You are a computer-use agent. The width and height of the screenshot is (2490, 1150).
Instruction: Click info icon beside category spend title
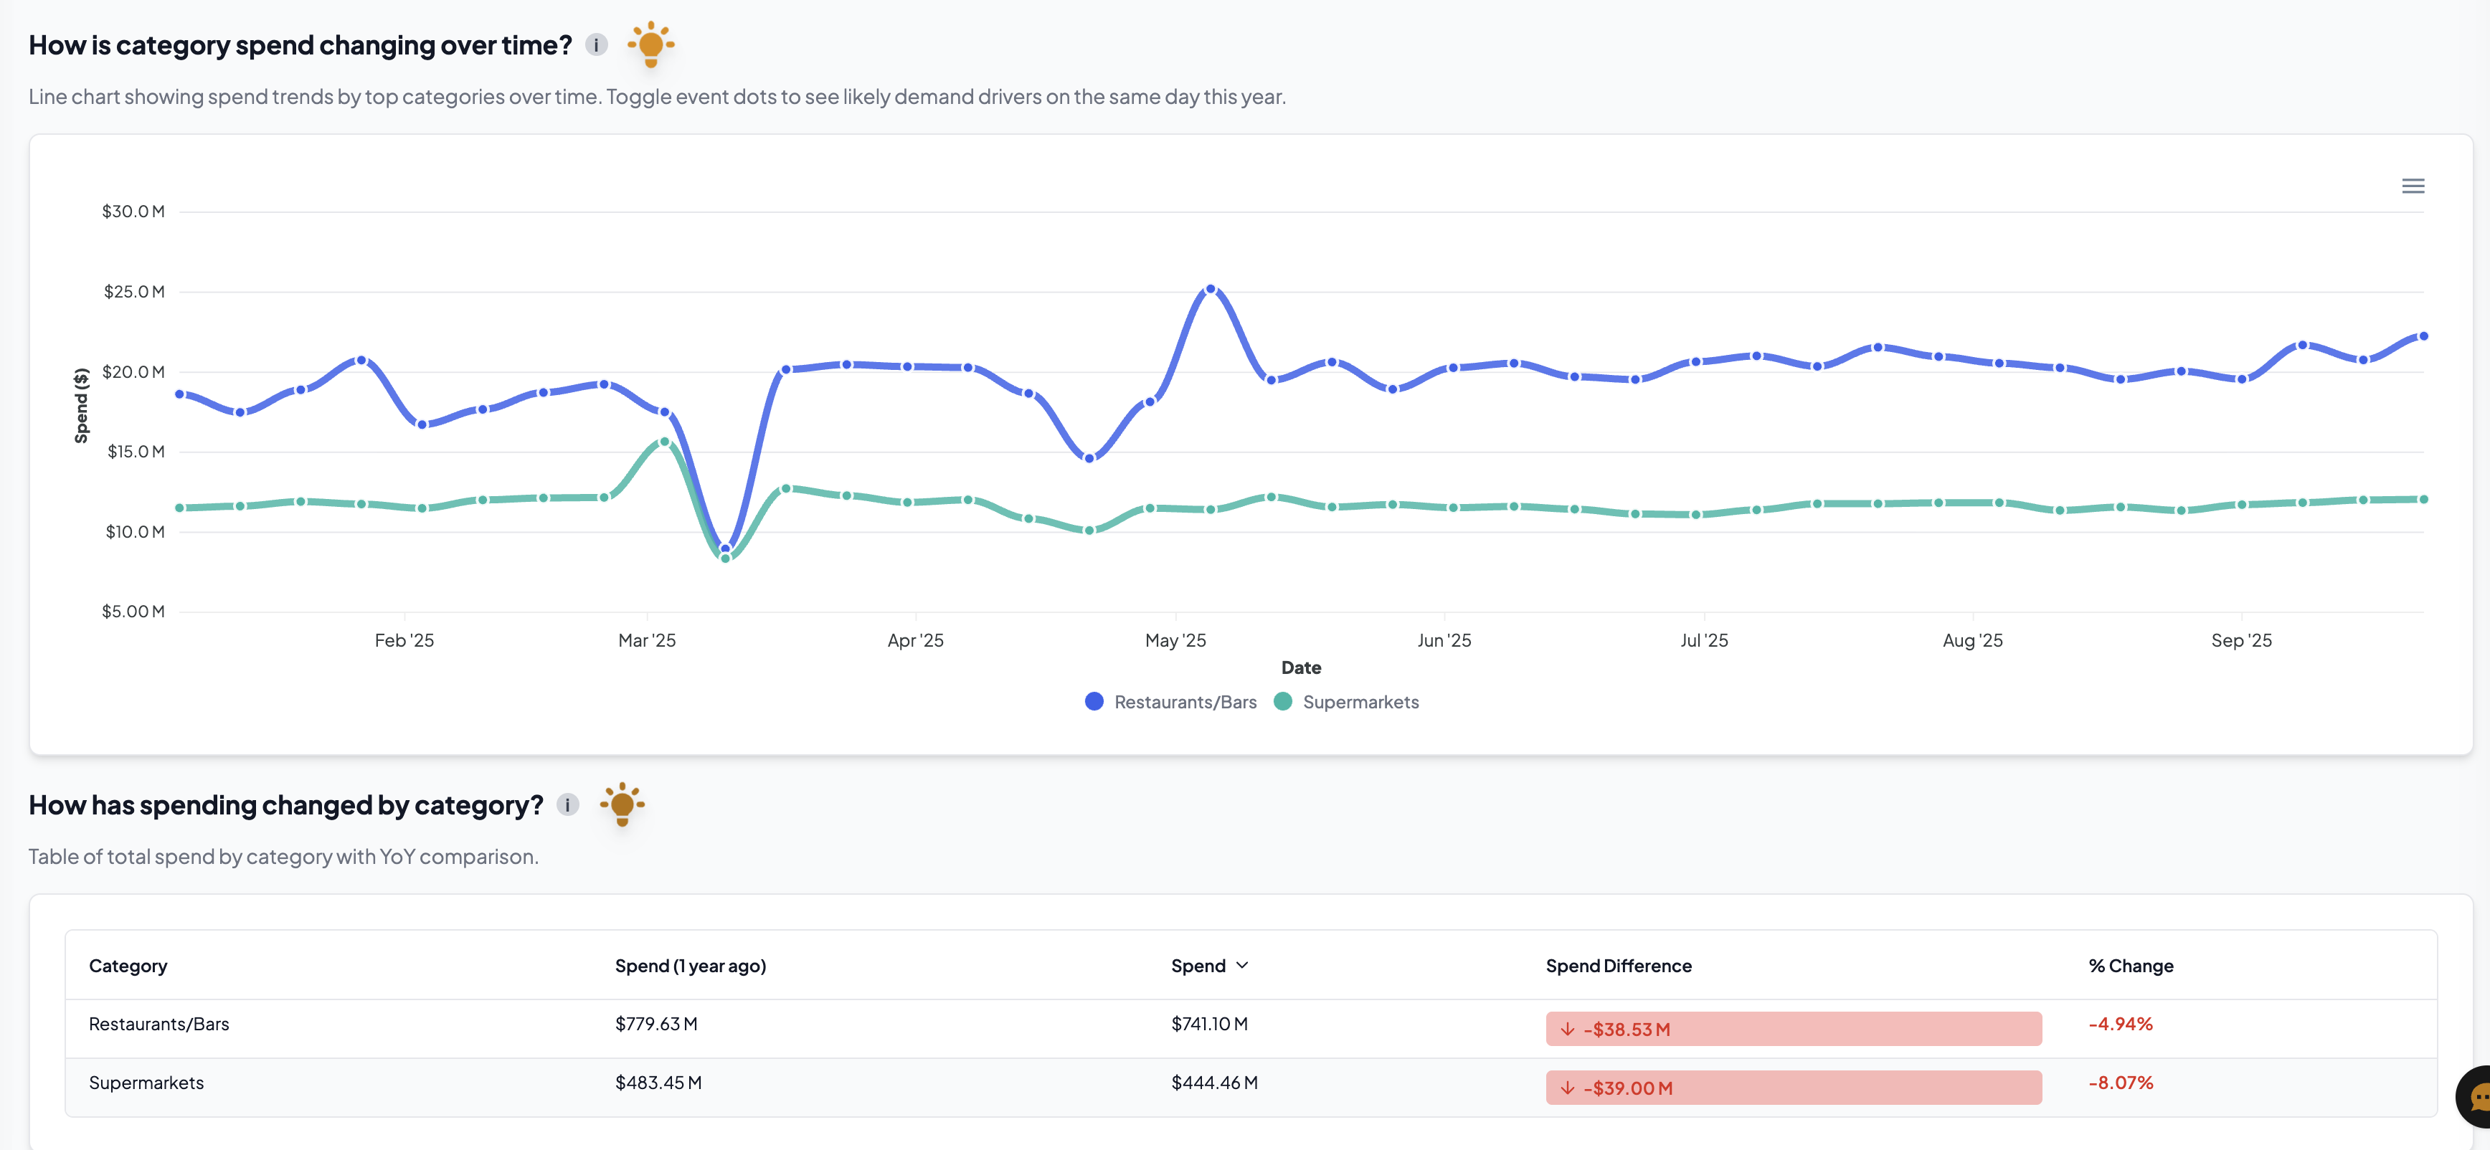(597, 45)
